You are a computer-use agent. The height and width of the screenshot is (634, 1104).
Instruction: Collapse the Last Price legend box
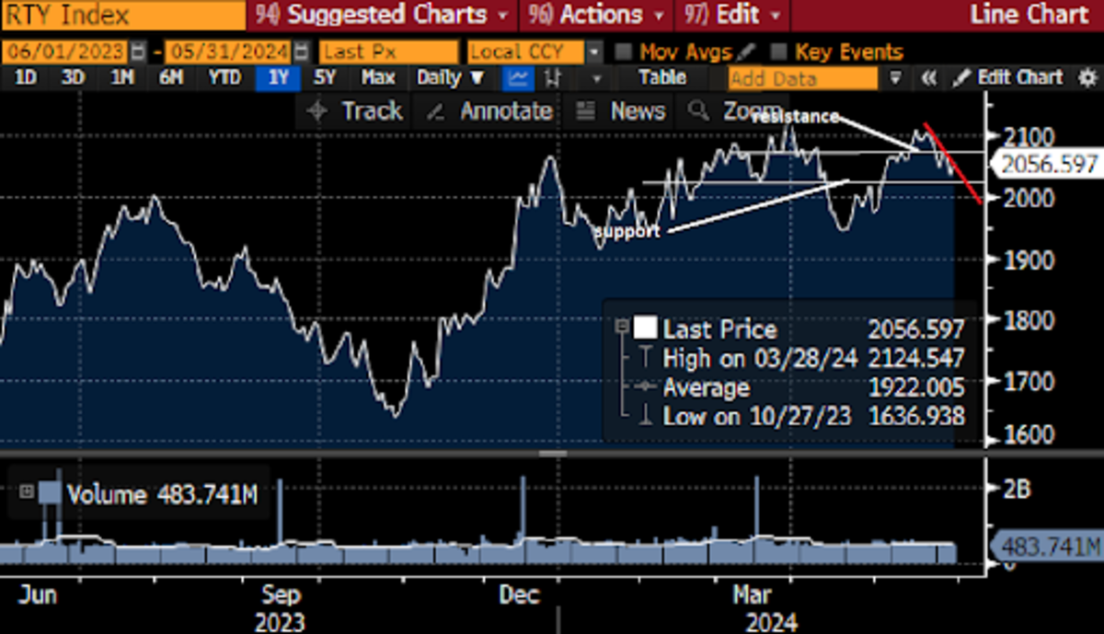click(x=623, y=327)
